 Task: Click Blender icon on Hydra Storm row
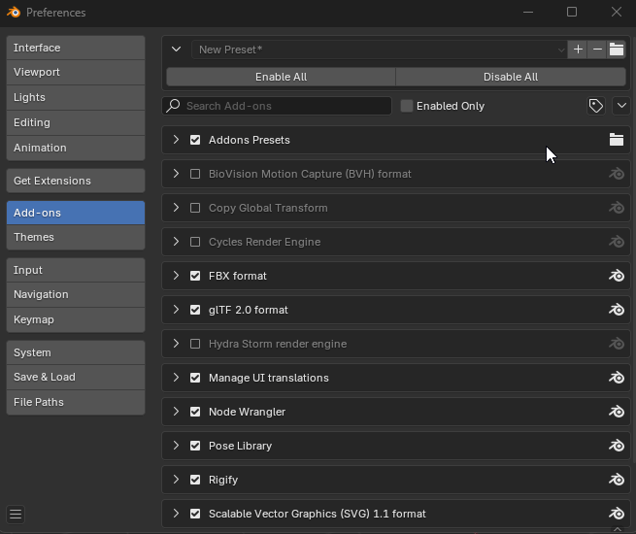click(x=617, y=344)
